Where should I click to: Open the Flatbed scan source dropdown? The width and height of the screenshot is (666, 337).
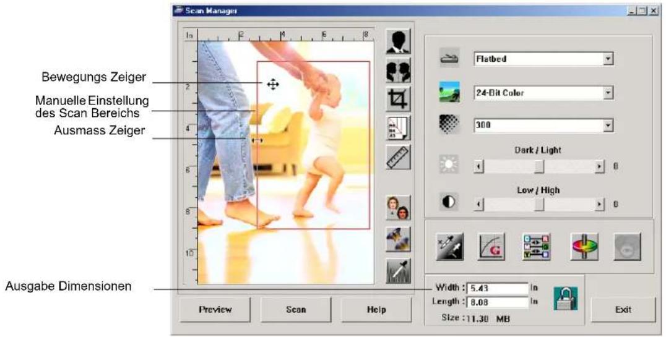coord(543,59)
